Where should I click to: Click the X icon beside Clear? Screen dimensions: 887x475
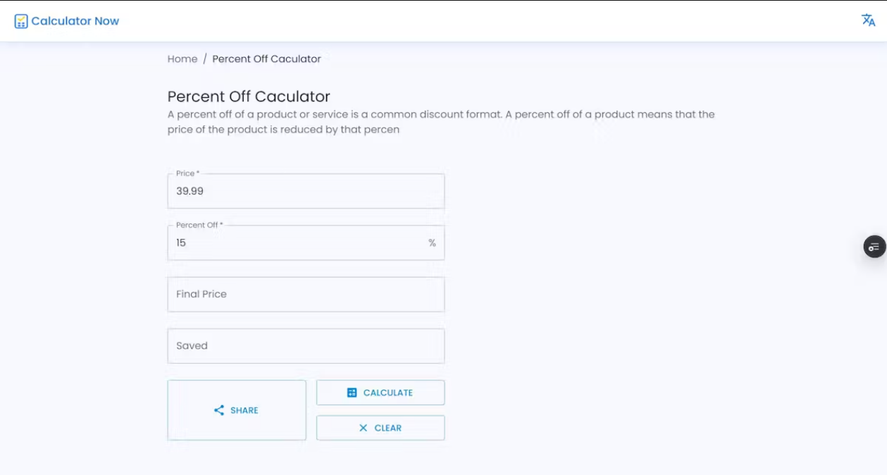363,428
